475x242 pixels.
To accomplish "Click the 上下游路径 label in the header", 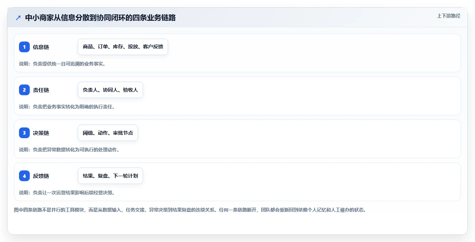I will [448, 16].
